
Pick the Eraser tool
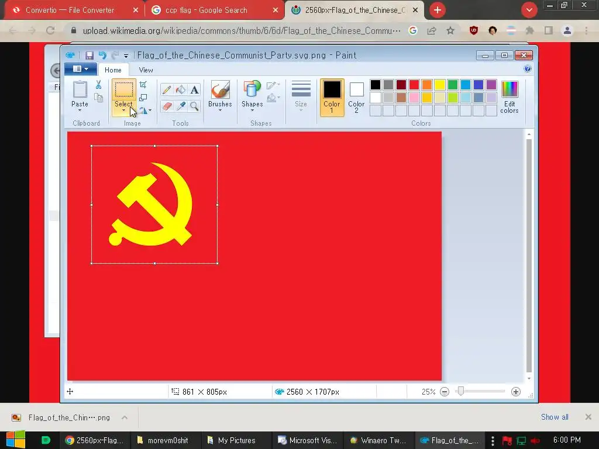(x=167, y=106)
